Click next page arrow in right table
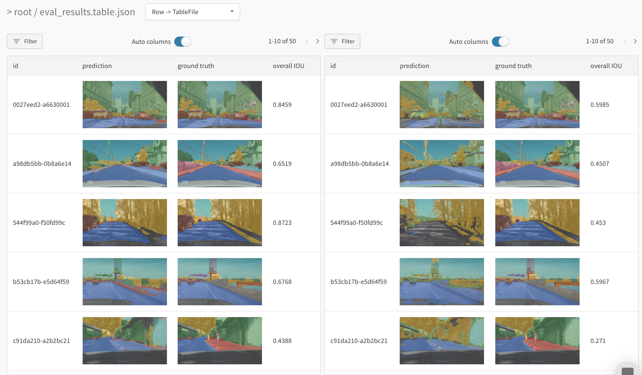Screen dimensions: 642x375 click(x=635, y=41)
